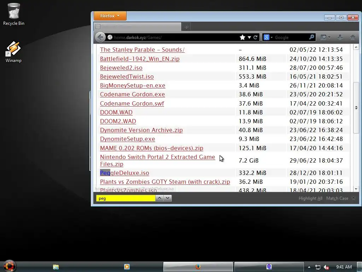Image resolution: width=362 pixels, height=272 pixels.
Task: Find next match with the down arrow
Action: (168, 198)
